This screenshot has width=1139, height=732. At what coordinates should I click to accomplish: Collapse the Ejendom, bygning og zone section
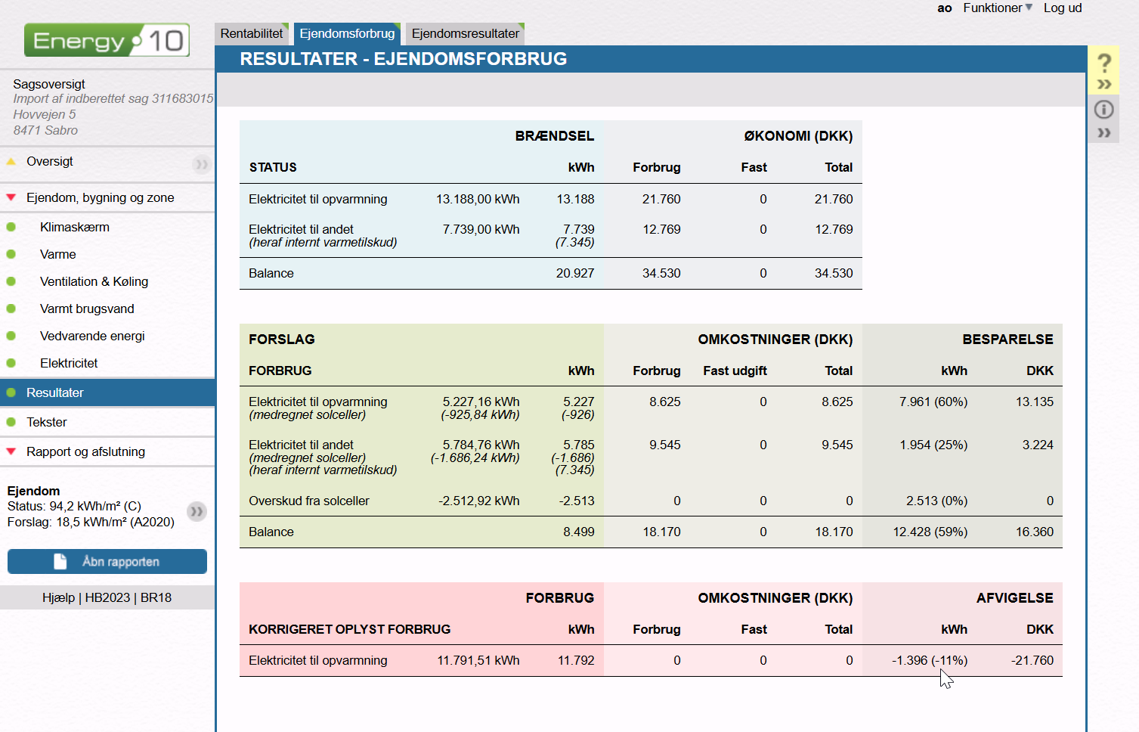[x=11, y=198]
